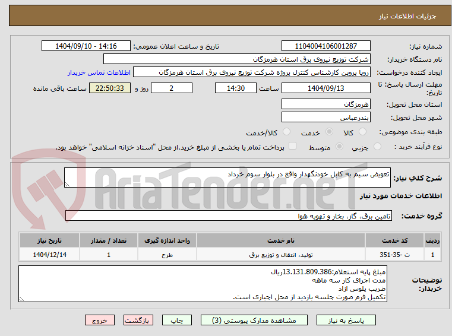Click the delivery province field هرمزگان

coord(325,104)
